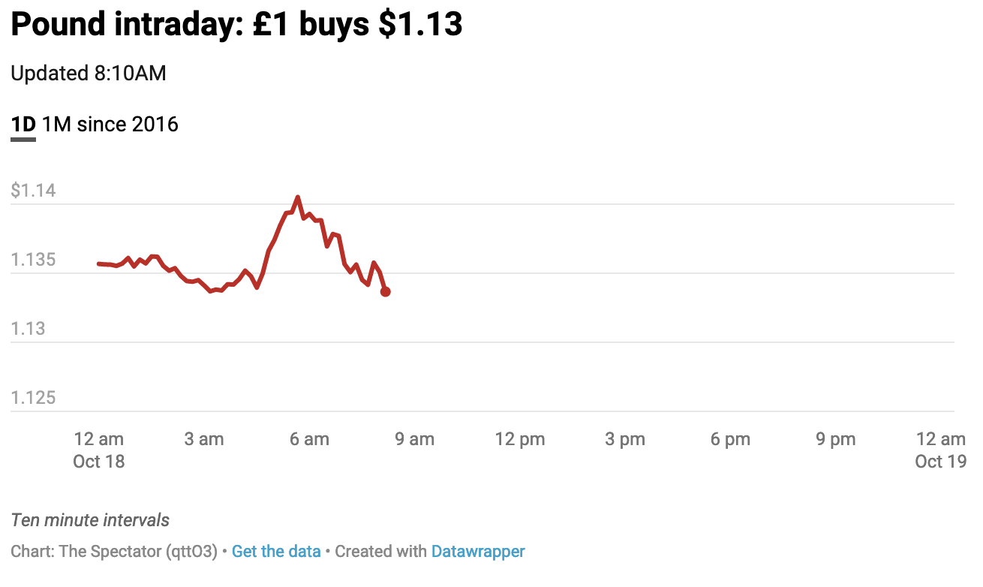This screenshot has width=983, height=587.
Task: Click the red endpoint dot on the line
Action: tap(385, 291)
